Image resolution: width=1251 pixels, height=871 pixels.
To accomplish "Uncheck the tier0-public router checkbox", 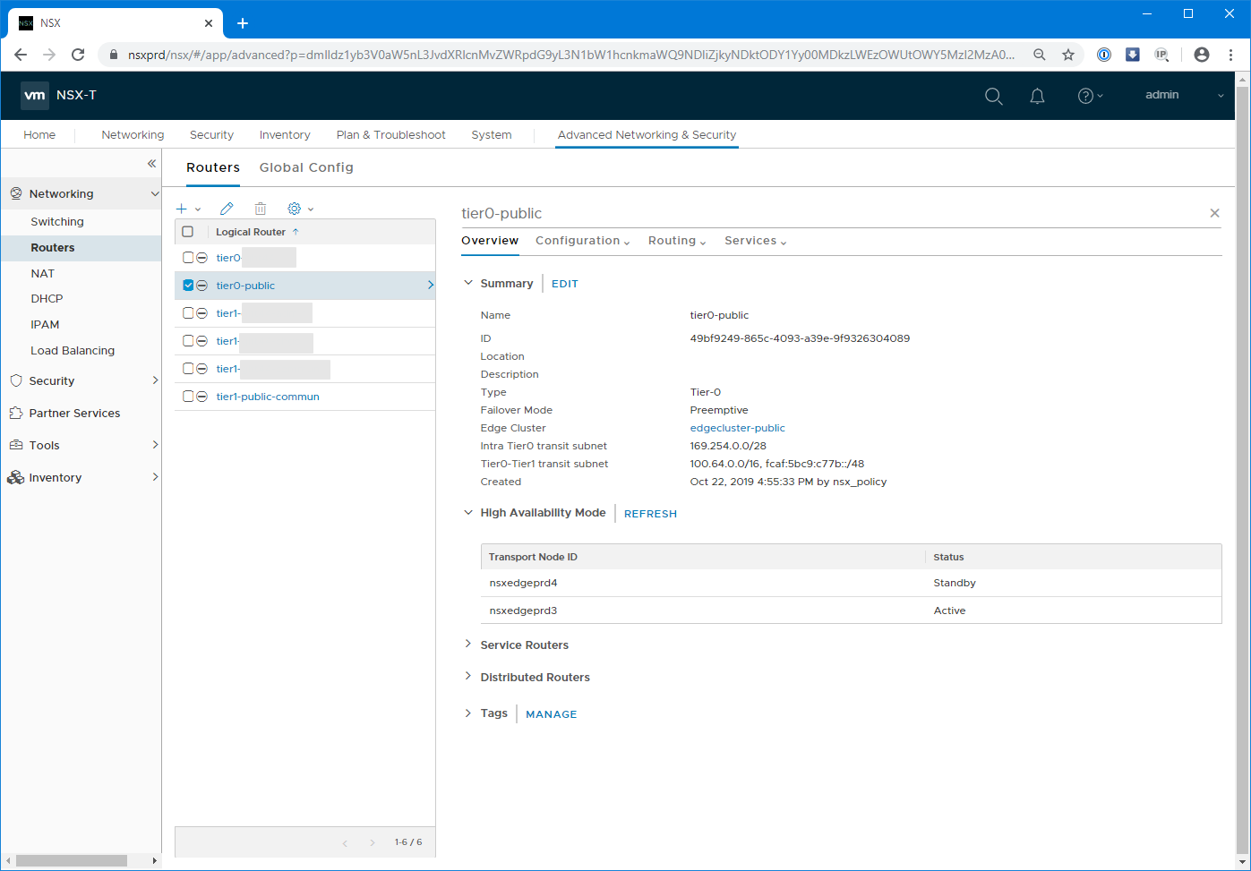I will 188,286.
